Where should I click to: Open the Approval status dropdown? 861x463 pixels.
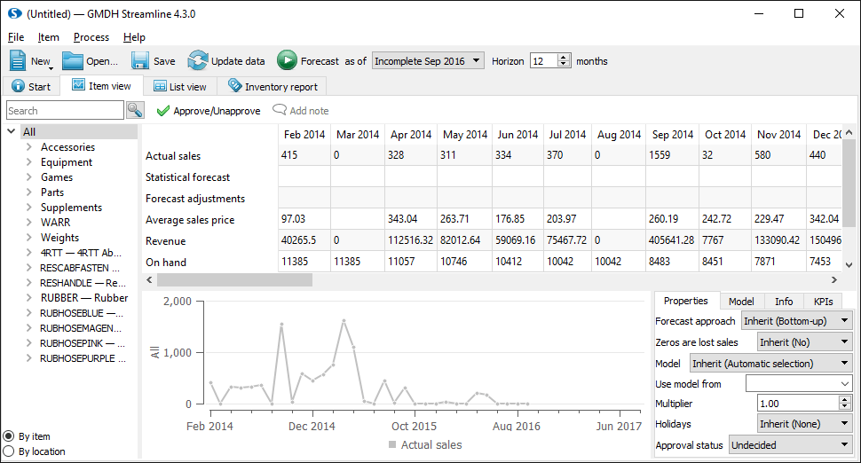(x=790, y=445)
